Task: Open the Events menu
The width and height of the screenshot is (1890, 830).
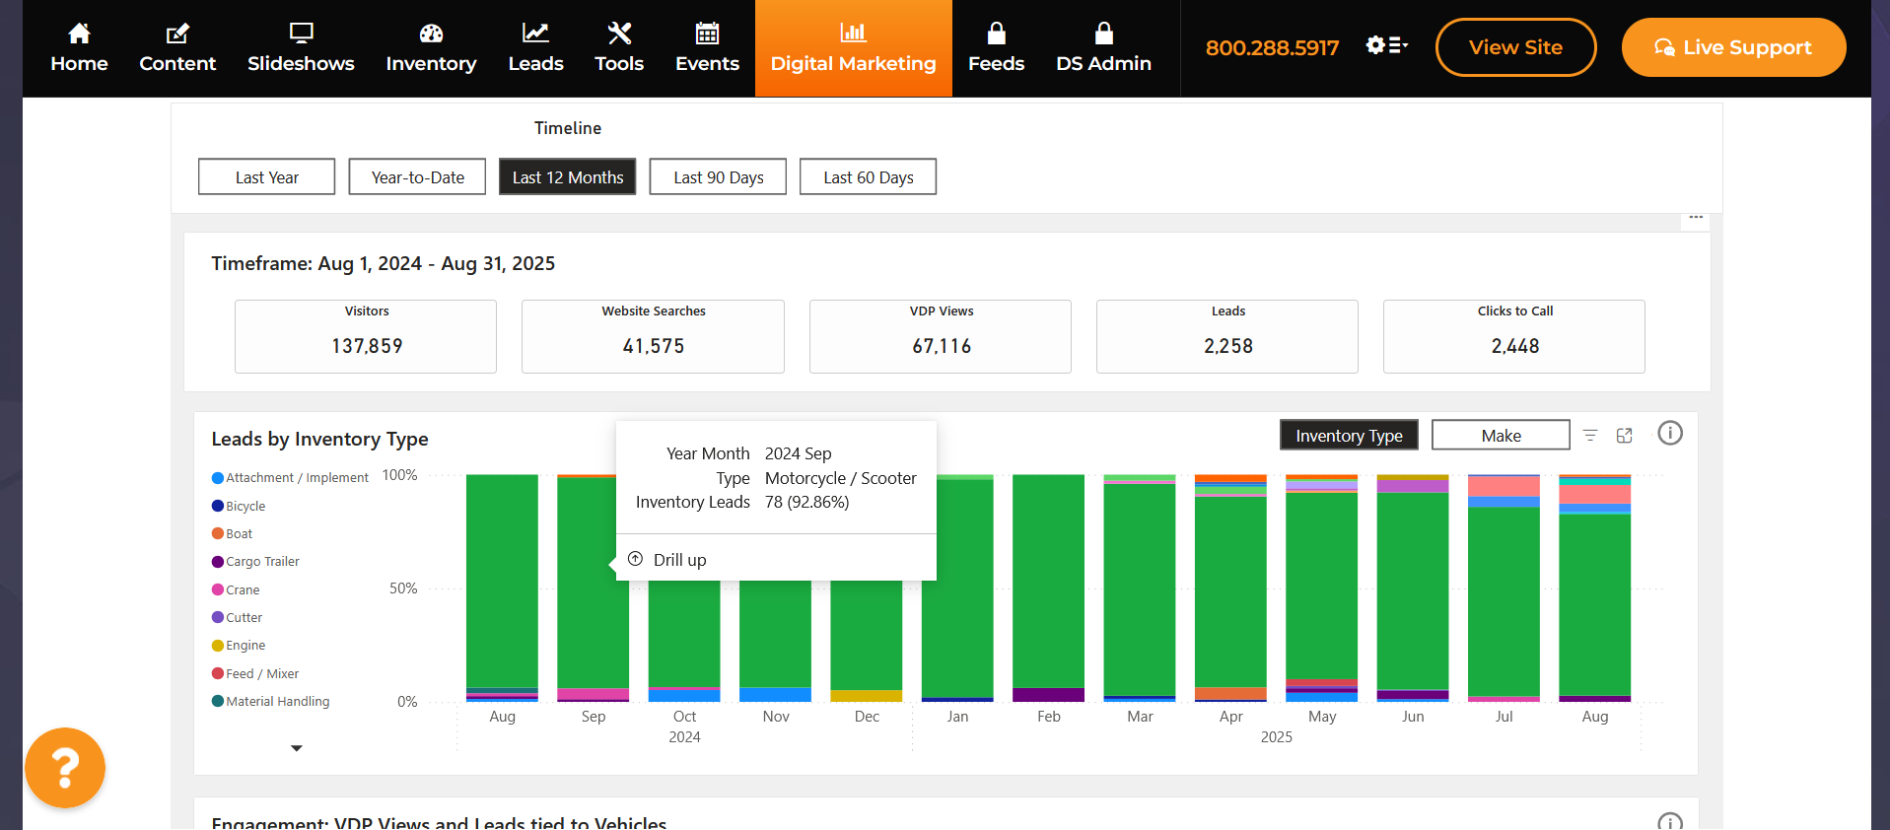Action: click(x=707, y=48)
